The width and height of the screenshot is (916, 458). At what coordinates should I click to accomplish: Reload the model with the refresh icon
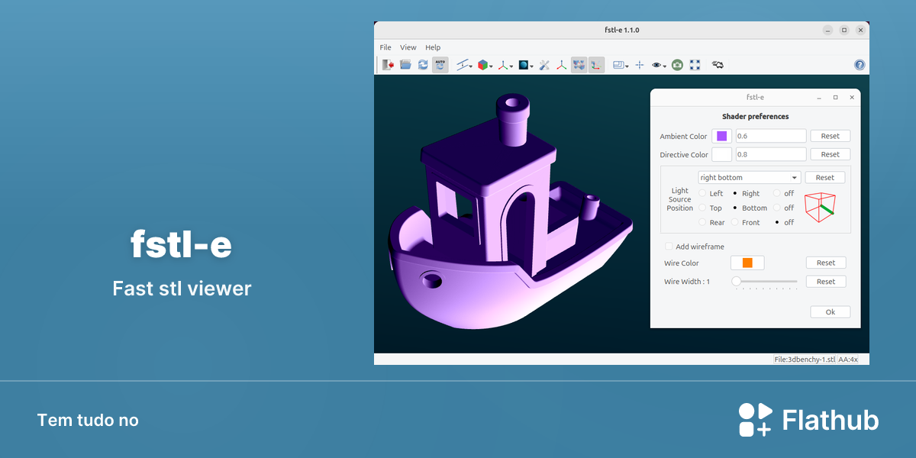tap(423, 65)
